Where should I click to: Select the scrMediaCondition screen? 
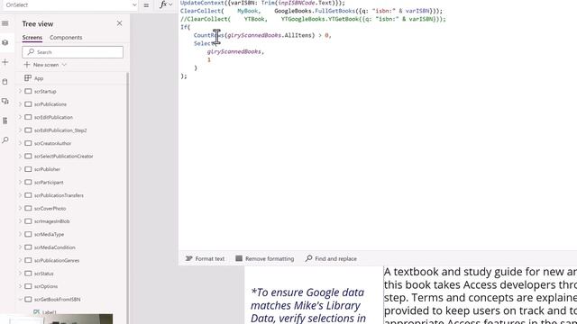(54, 247)
